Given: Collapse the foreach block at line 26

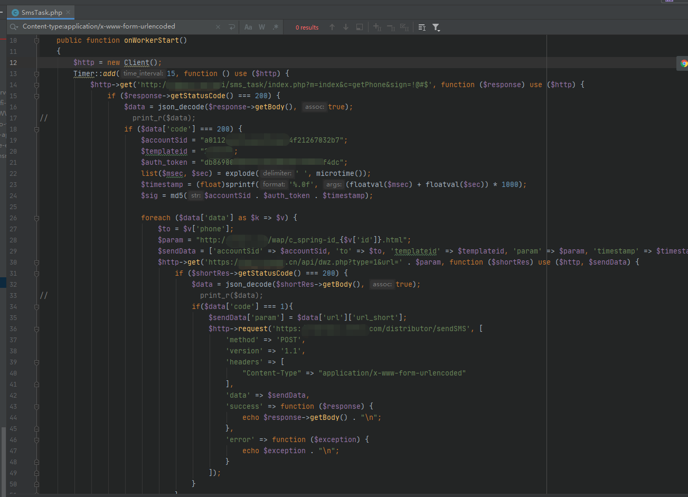Looking at the screenshot, I should (x=36, y=218).
